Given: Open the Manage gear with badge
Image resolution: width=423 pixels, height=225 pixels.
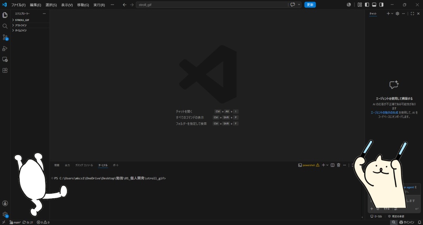Looking at the screenshot, I should point(5,215).
